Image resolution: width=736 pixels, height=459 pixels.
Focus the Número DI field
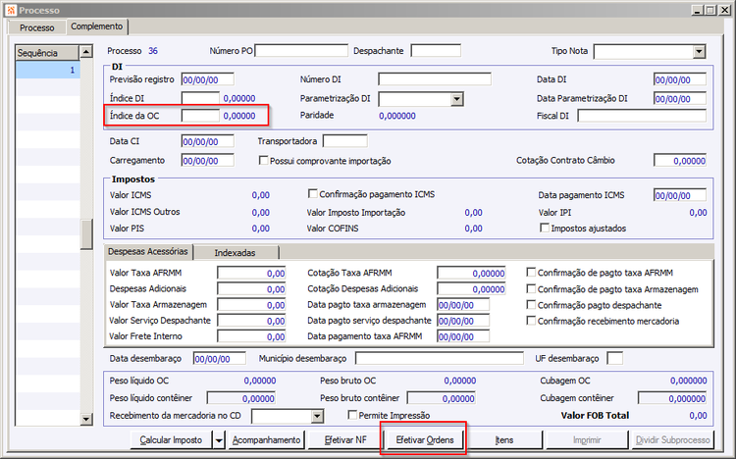(435, 79)
